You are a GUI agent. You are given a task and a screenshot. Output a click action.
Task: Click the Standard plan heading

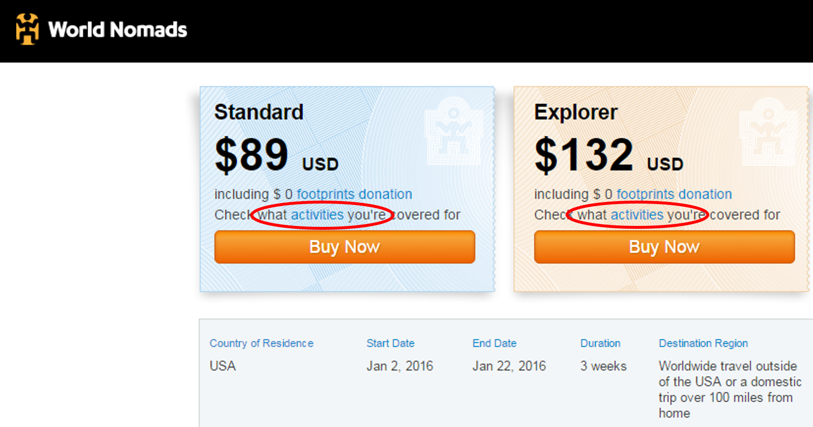259,112
